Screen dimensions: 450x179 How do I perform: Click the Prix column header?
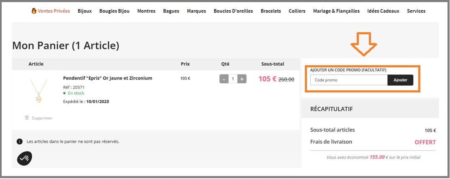click(185, 64)
